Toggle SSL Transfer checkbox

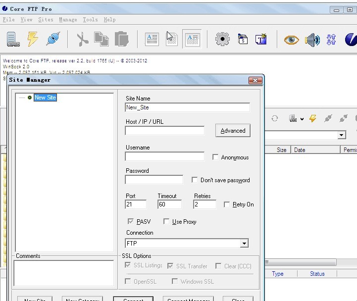tap(170, 266)
